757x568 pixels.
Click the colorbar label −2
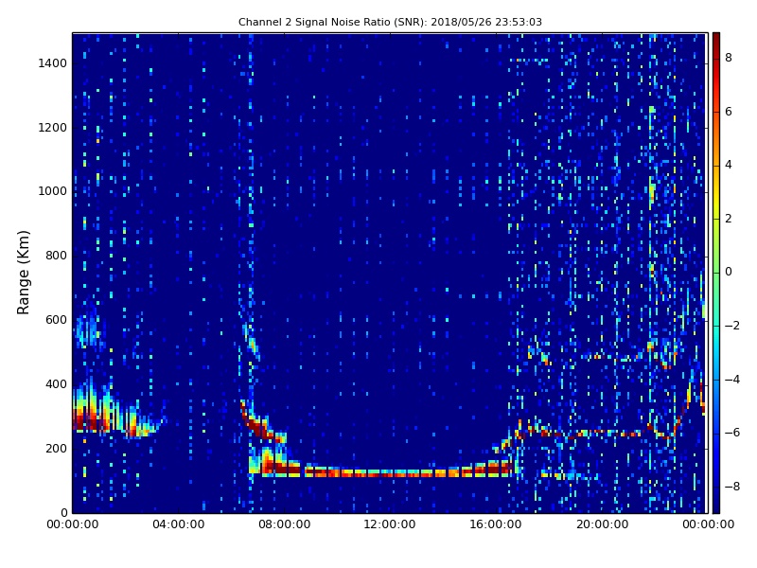[x=732, y=326]
